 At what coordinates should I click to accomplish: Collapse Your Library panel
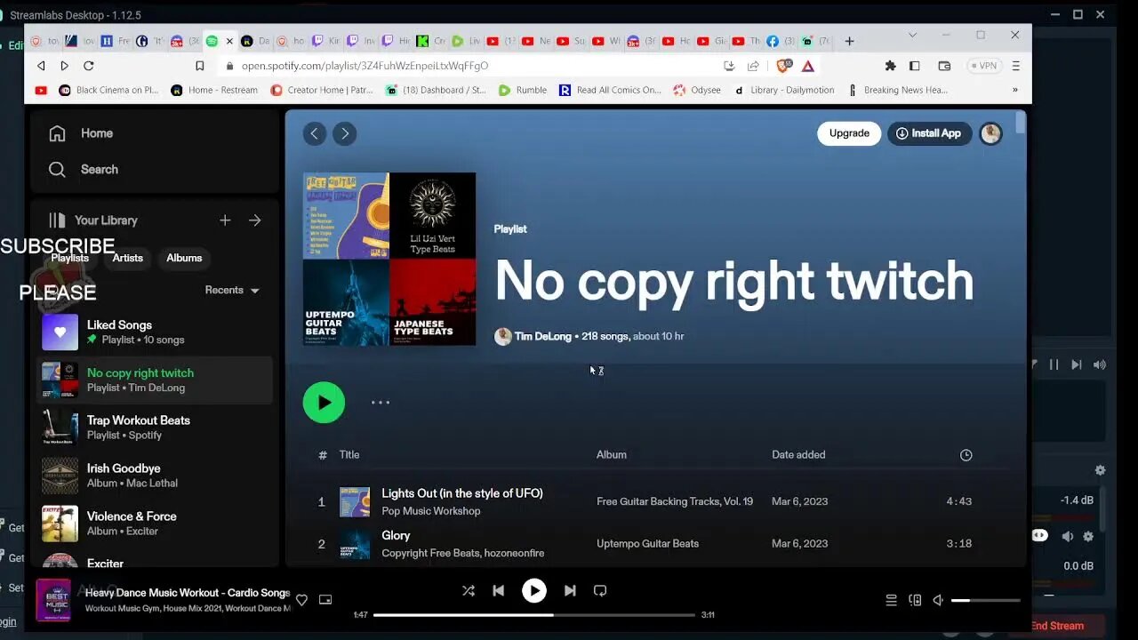92,220
